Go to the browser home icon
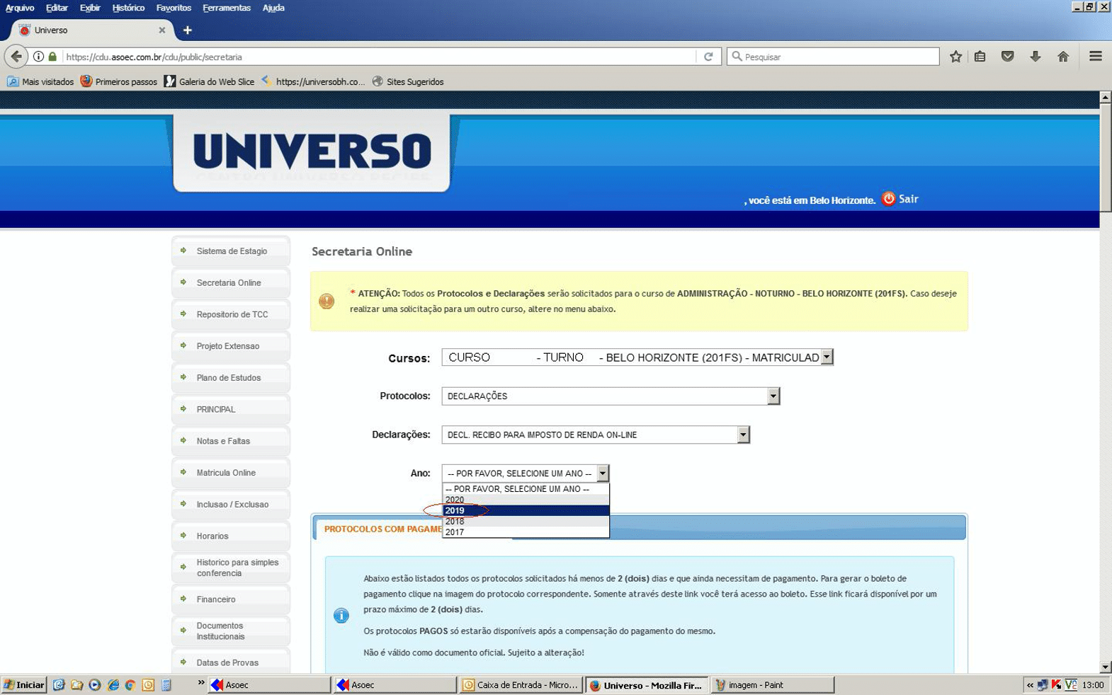 tap(1063, 57)
